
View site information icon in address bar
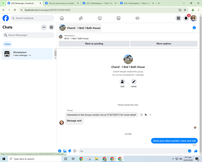click(22, 10)
